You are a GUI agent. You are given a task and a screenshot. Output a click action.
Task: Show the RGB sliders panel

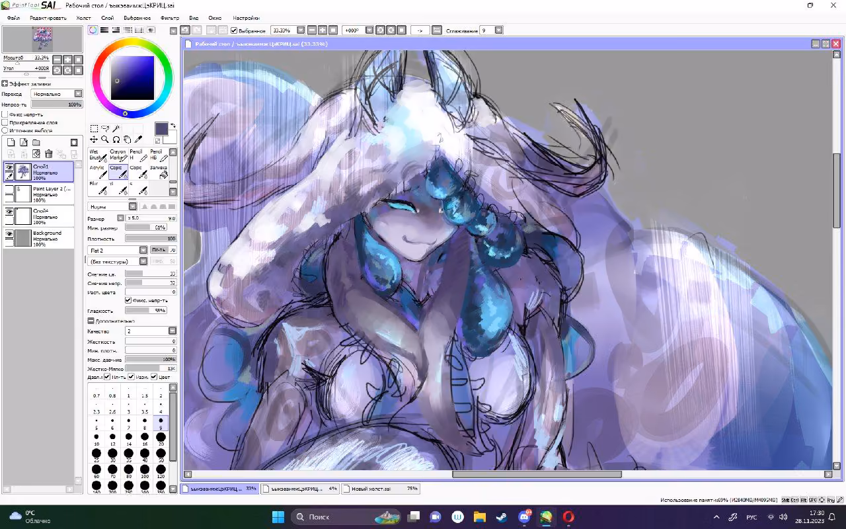(x=104, y=30)
